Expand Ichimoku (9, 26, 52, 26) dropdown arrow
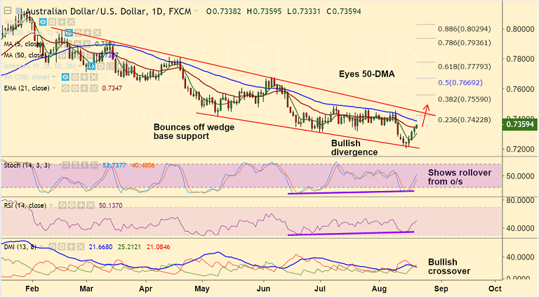 click(80, 66)
